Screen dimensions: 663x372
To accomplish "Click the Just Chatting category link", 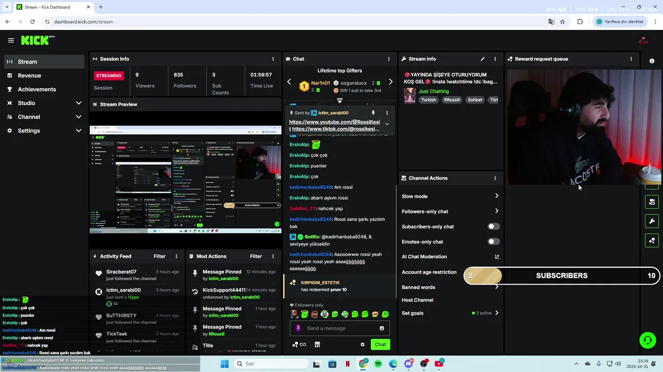I will (x=434, y=91).
